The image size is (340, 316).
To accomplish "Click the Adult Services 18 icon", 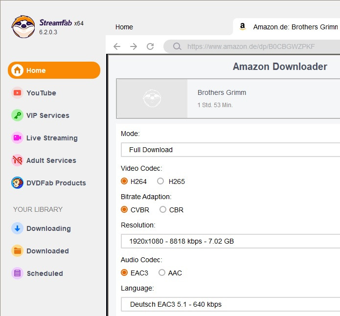I will [17, 160].
